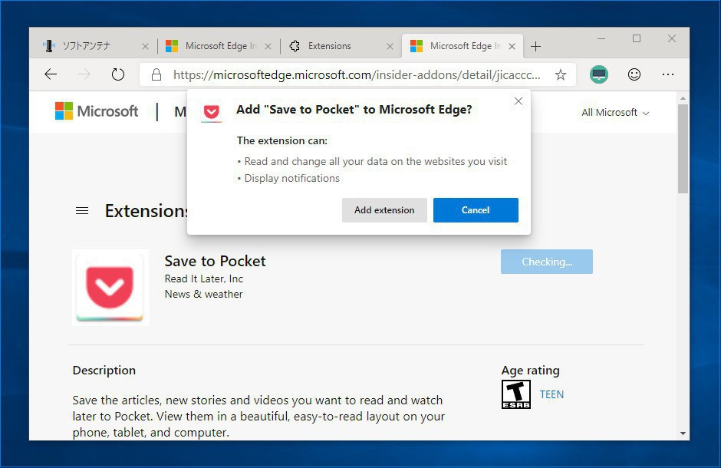Click the News & weather category text
The image size is (721, 468).
204,294
